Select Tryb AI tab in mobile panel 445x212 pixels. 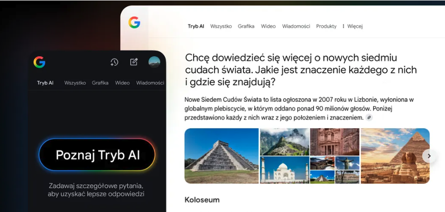click(x=45, y=83)
